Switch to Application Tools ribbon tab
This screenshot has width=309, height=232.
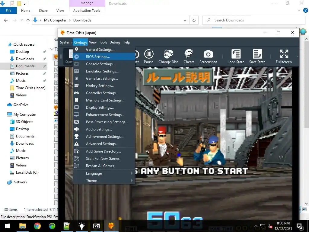point(87,11)
